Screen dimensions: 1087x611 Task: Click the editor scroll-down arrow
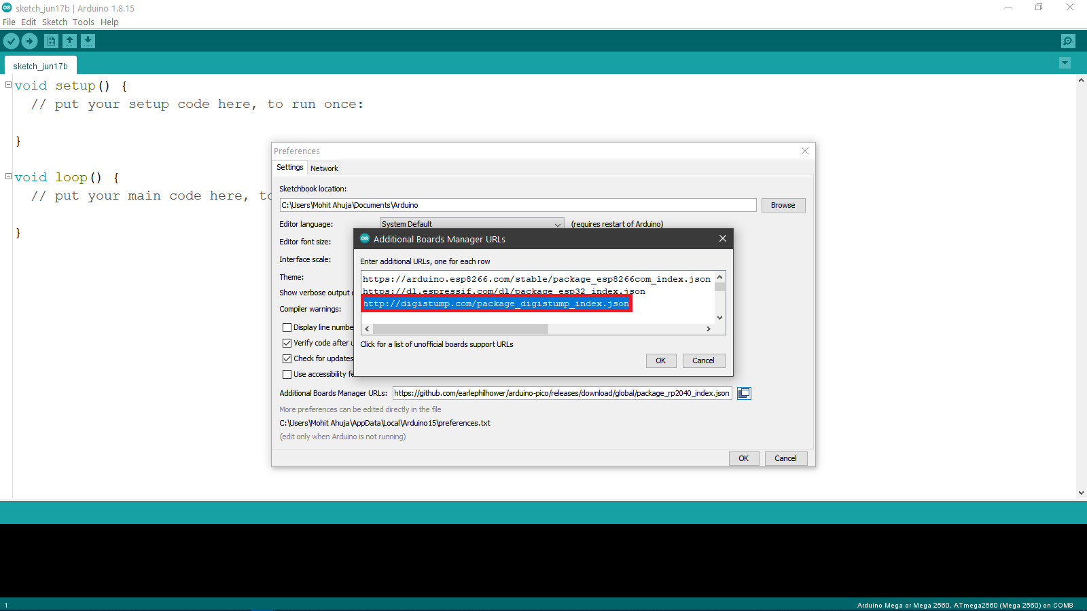click(1081, 493)
